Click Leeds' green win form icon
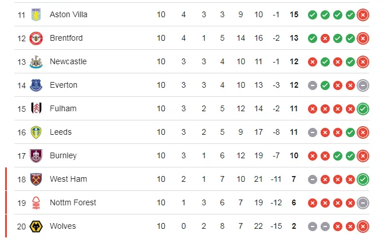This screenshot has width=383, height=246. click(350, 132)
